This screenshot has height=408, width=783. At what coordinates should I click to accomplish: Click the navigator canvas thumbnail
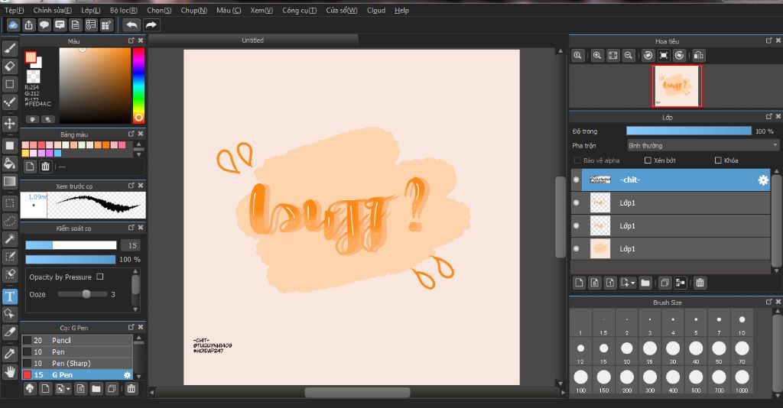click(677, 86)
